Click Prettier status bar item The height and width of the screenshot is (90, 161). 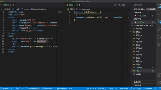click(148, 88)
